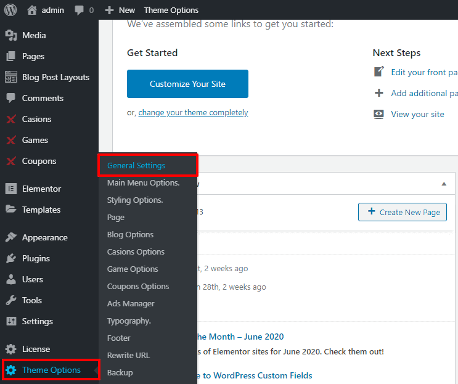
Task: Click the WordPress logo icon
Action: (10, 10)
